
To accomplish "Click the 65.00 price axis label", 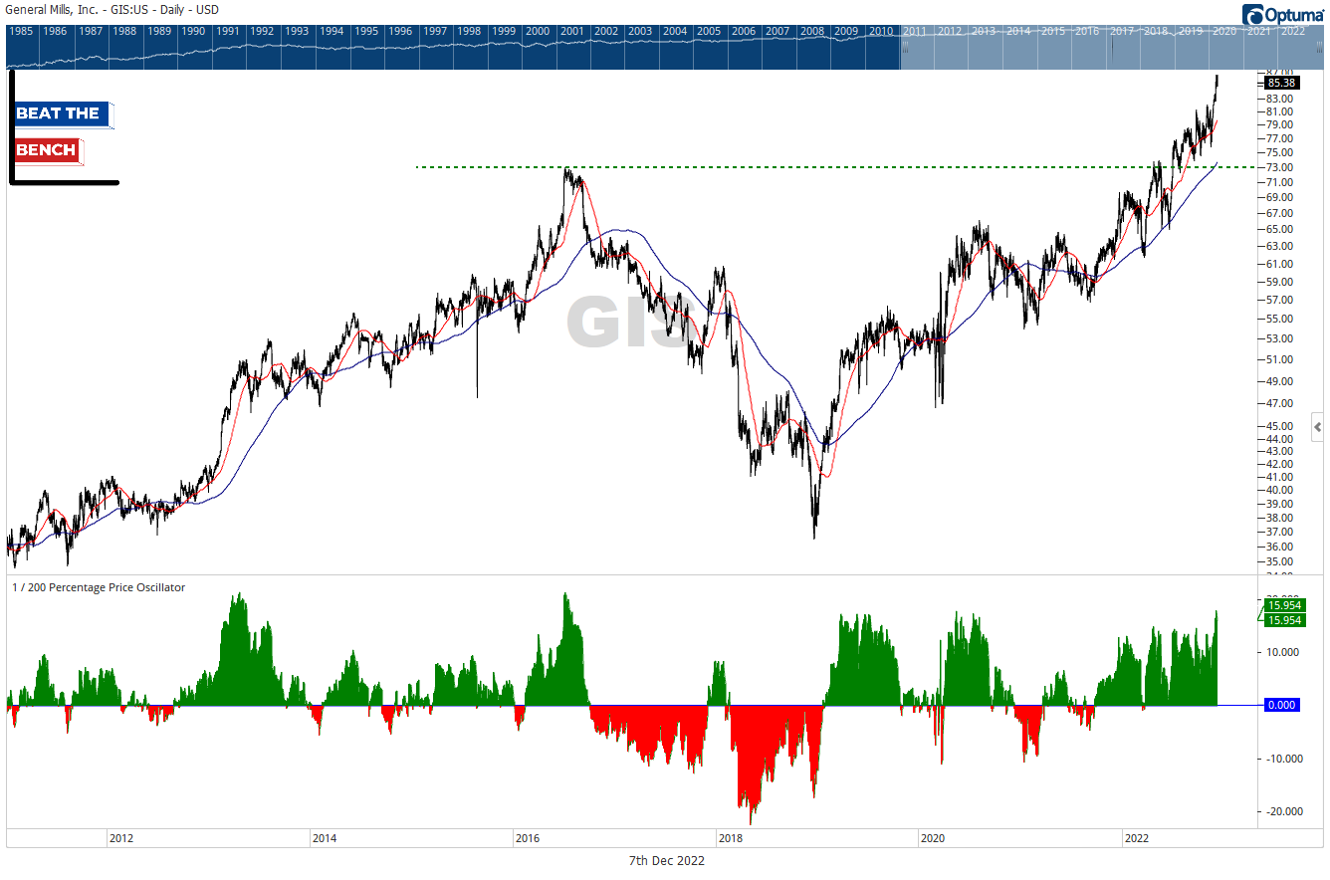I will click(1279, 228).
